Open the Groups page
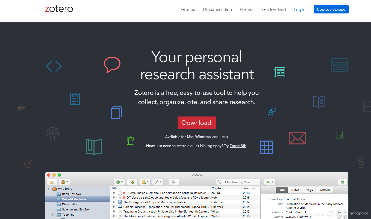Screen dimensions: 371x219 (188, 9)
